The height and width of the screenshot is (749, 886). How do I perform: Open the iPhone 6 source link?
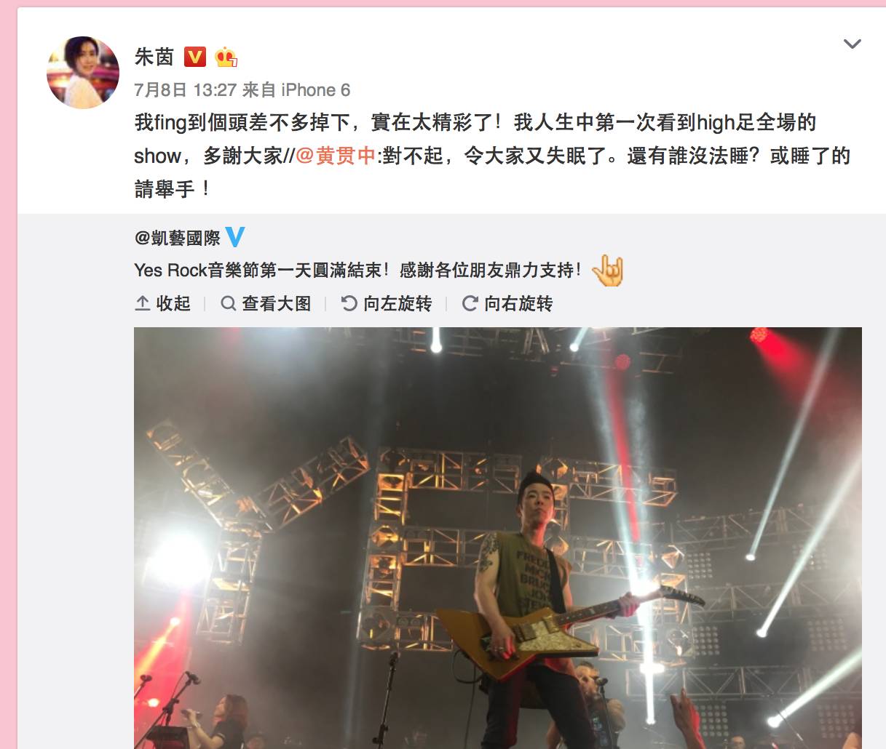tap(316, 90)
